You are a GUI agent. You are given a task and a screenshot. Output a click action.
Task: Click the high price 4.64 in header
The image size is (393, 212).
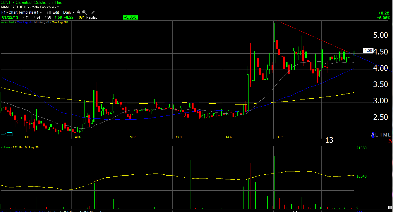click(x=37, y=17)
